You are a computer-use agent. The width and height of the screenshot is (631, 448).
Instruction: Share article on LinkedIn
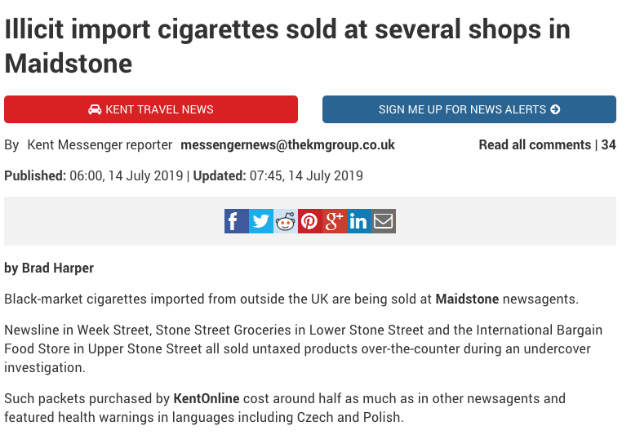tap(359, 221)
